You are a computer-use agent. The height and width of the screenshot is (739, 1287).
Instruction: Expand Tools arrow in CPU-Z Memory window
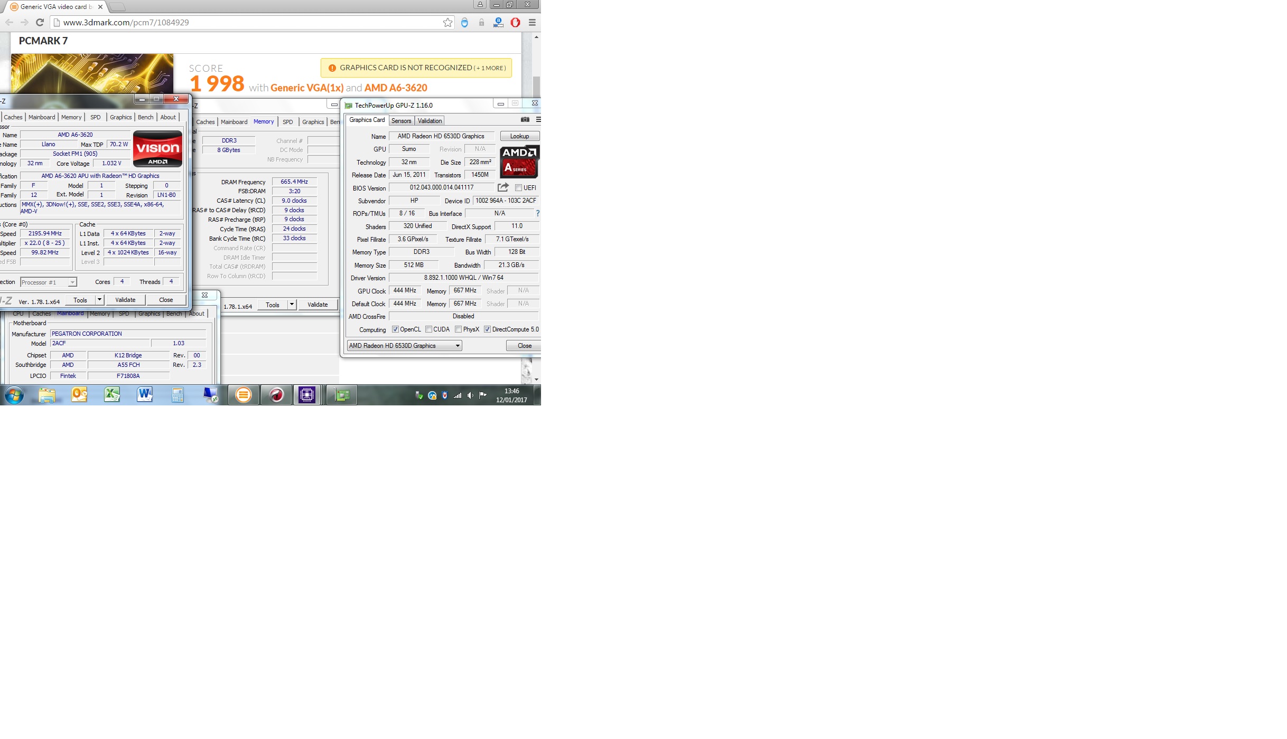(291, 305)
